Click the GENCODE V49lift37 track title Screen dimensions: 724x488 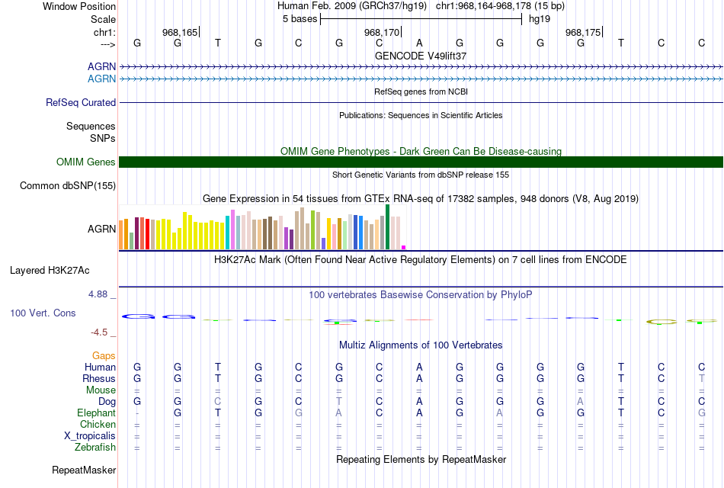421,56
